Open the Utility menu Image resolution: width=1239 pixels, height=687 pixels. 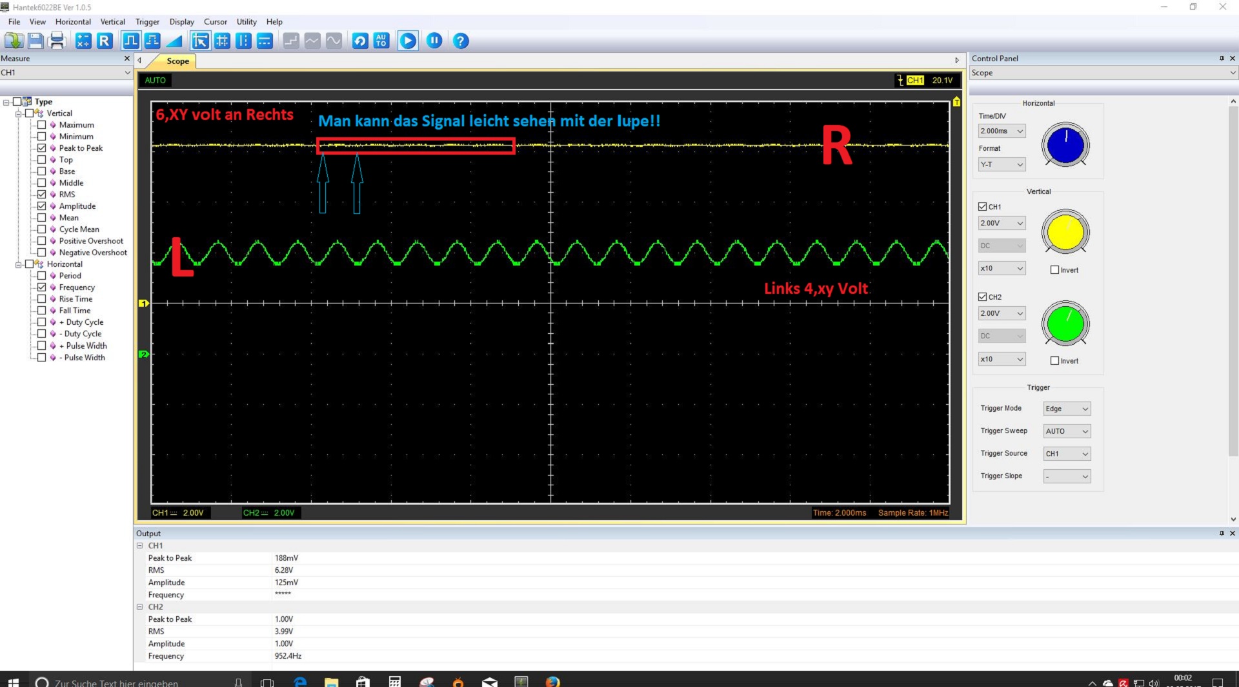pyautogui.click(x=246, y=22)
